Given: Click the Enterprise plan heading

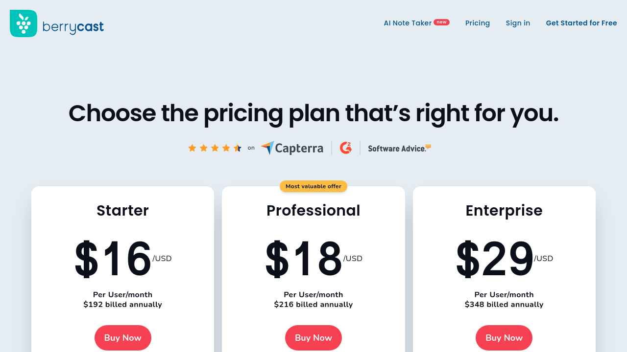Looking at the screenshot, I should (504, 210).
